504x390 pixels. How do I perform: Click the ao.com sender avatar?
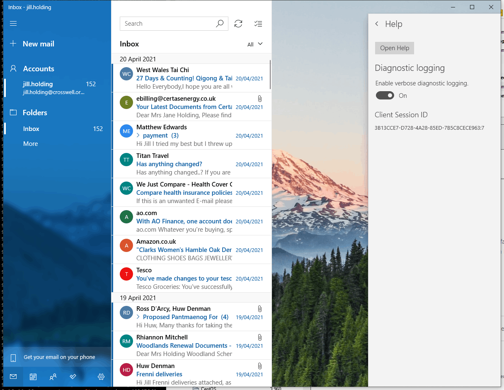pos(126,217)
